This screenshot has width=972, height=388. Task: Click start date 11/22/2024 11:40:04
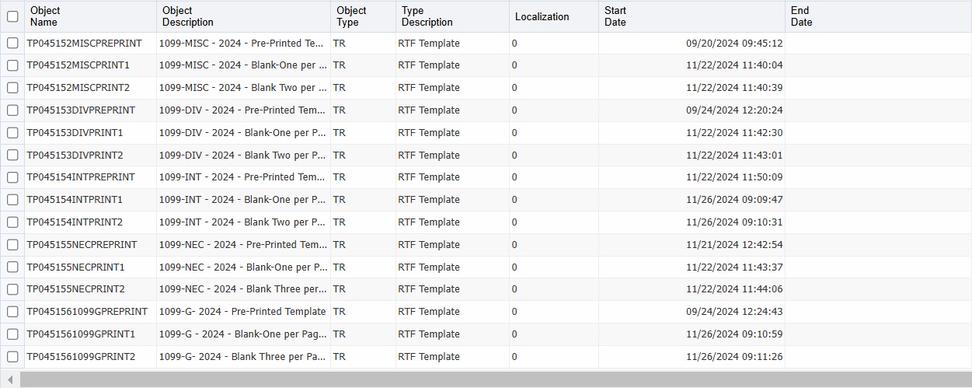734,65
